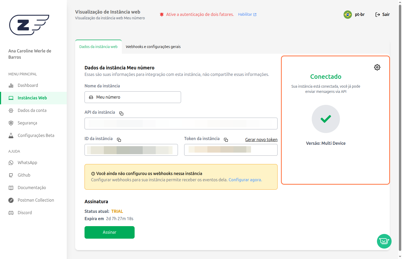Go to Segurança in the sidebar

coord(27,123)
